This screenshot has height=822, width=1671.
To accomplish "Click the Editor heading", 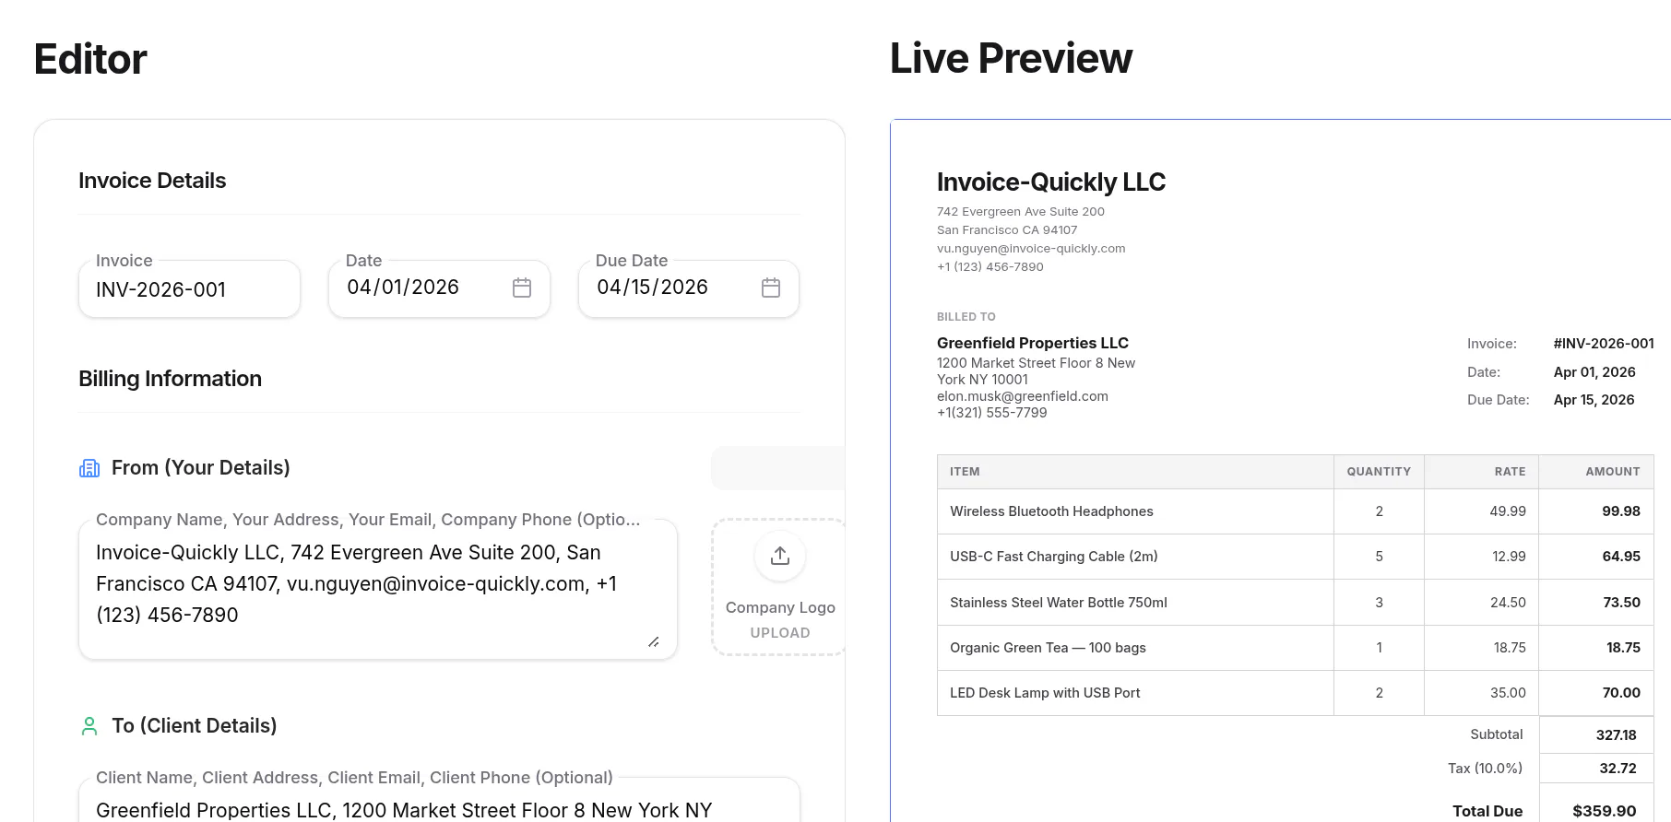I will click(x=90, y=59).
